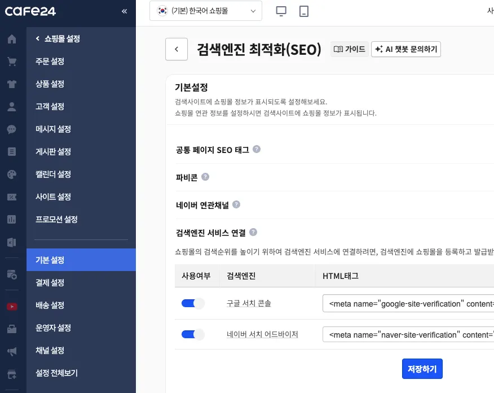Switch to mobile preview tablet icon
494x393 pixels.
pos(304,11)
